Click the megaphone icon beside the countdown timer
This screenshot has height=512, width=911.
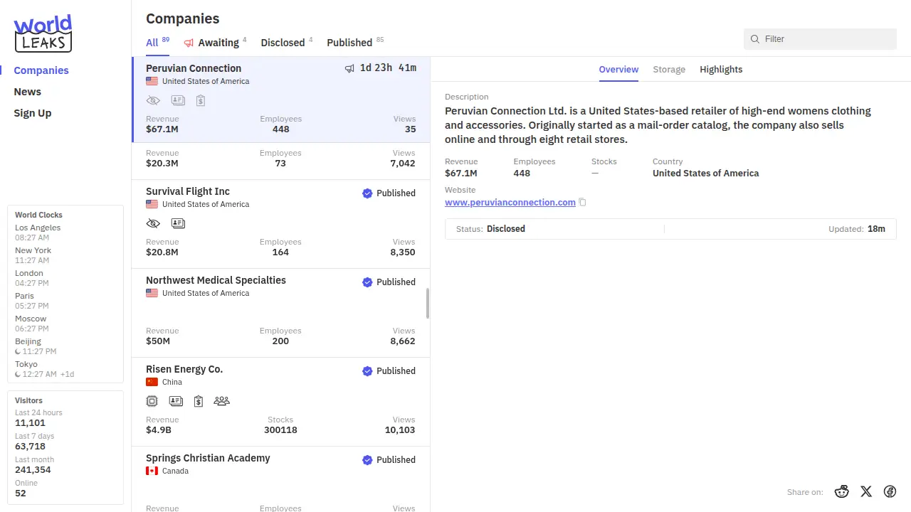349,68
